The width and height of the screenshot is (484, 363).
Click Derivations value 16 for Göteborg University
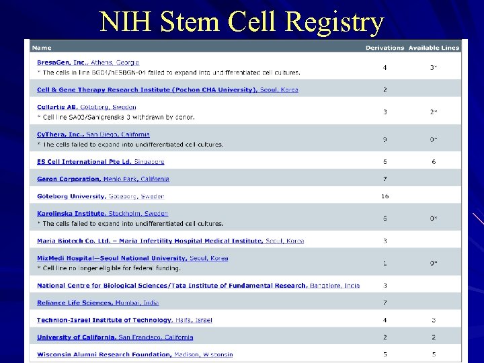[x=385, y=196]
